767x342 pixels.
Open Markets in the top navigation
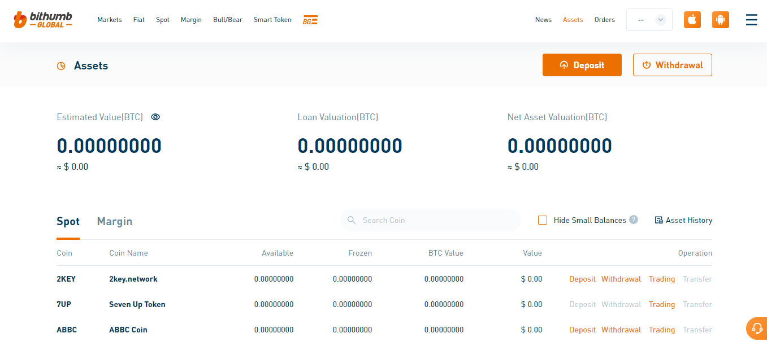(x=109, y=20)
